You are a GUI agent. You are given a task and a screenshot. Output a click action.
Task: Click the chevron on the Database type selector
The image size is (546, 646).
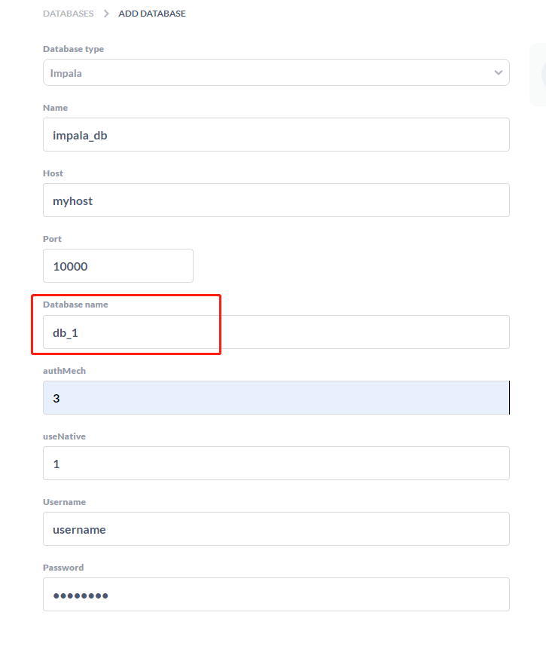(498, 72)
